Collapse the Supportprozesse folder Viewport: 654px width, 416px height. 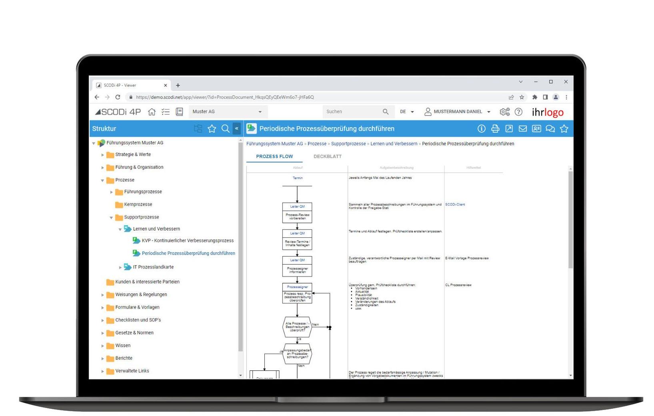tap(111, 218)
